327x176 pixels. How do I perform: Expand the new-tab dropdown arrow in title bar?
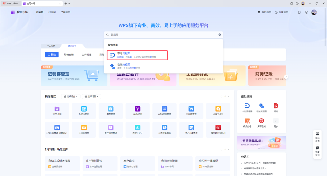69,4
